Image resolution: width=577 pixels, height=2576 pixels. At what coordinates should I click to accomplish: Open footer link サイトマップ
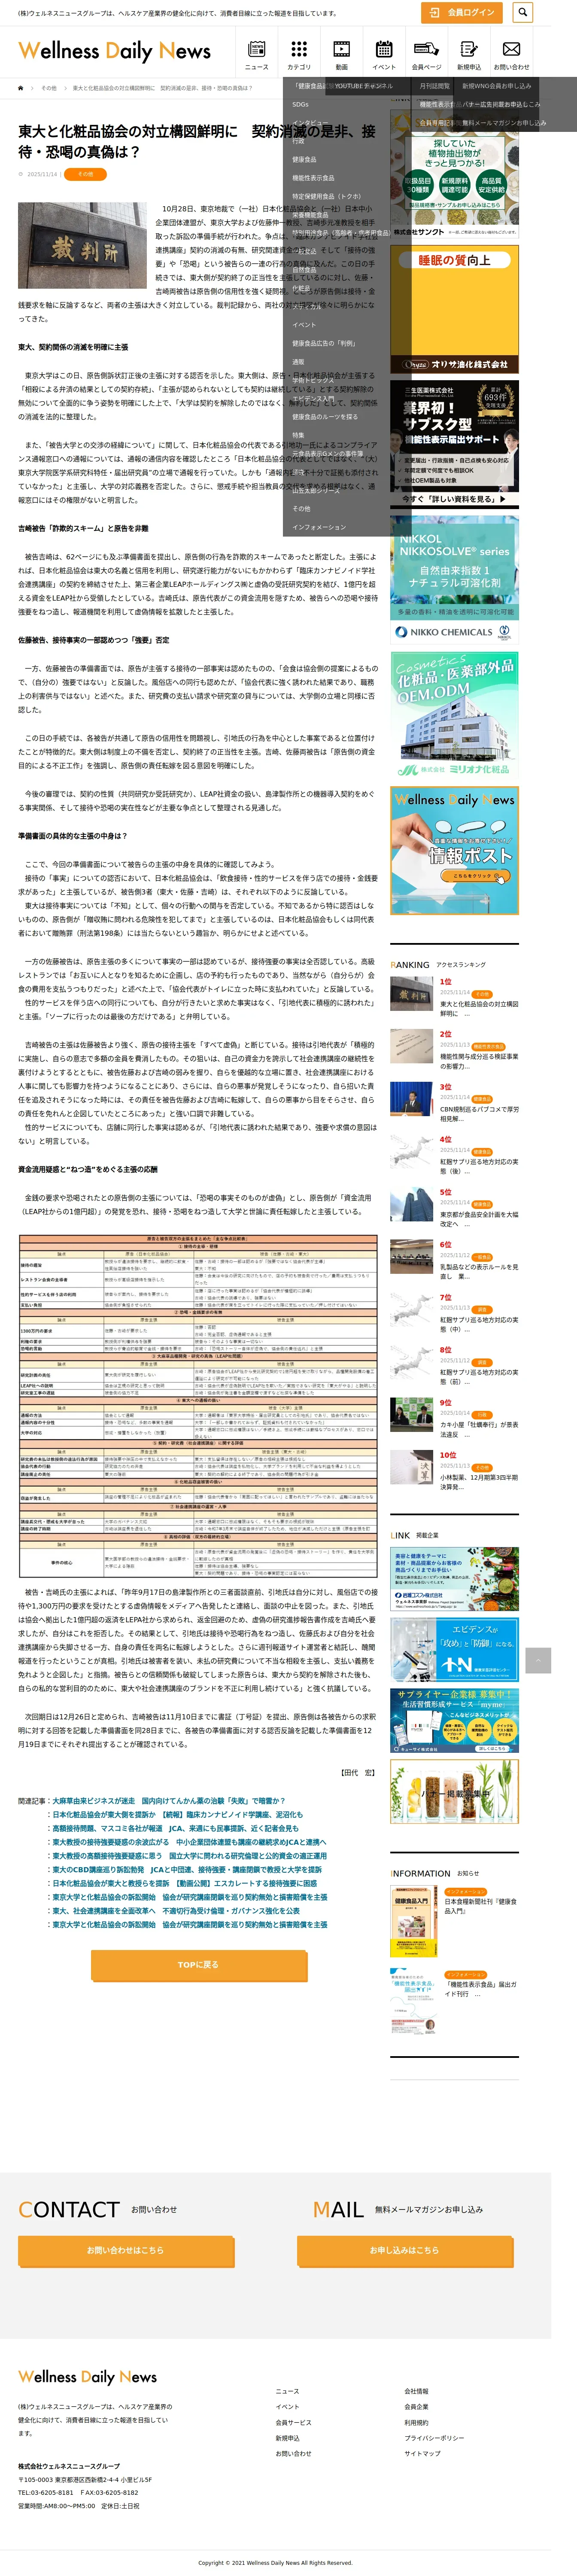422,2453
